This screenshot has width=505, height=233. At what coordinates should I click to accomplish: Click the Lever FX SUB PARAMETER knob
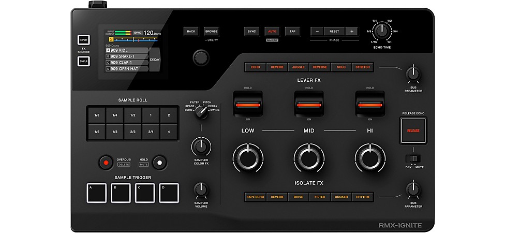[413, 74]
